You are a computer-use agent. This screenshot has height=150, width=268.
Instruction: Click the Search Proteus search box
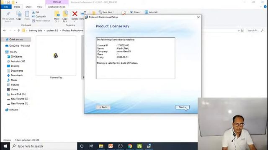pos(255,30)
